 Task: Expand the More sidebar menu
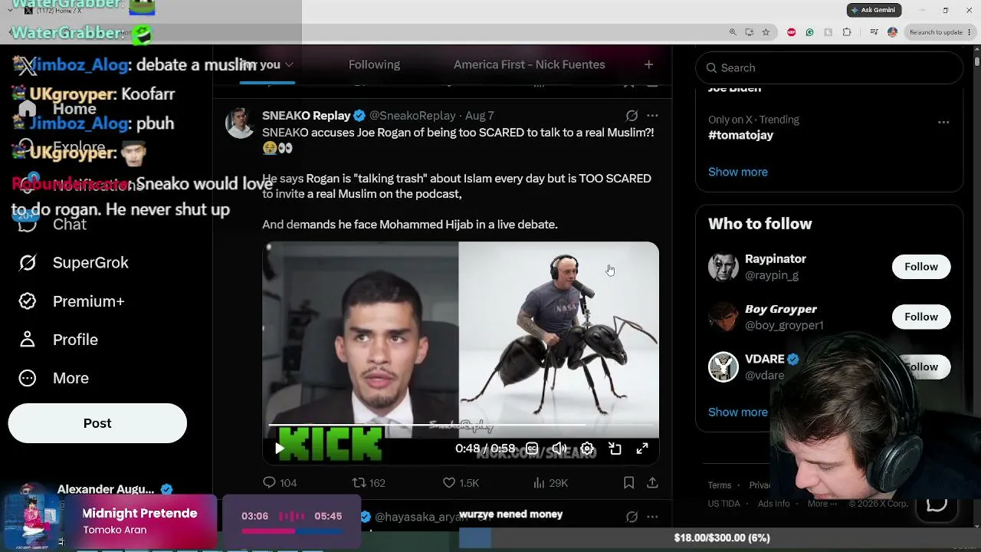71,378
